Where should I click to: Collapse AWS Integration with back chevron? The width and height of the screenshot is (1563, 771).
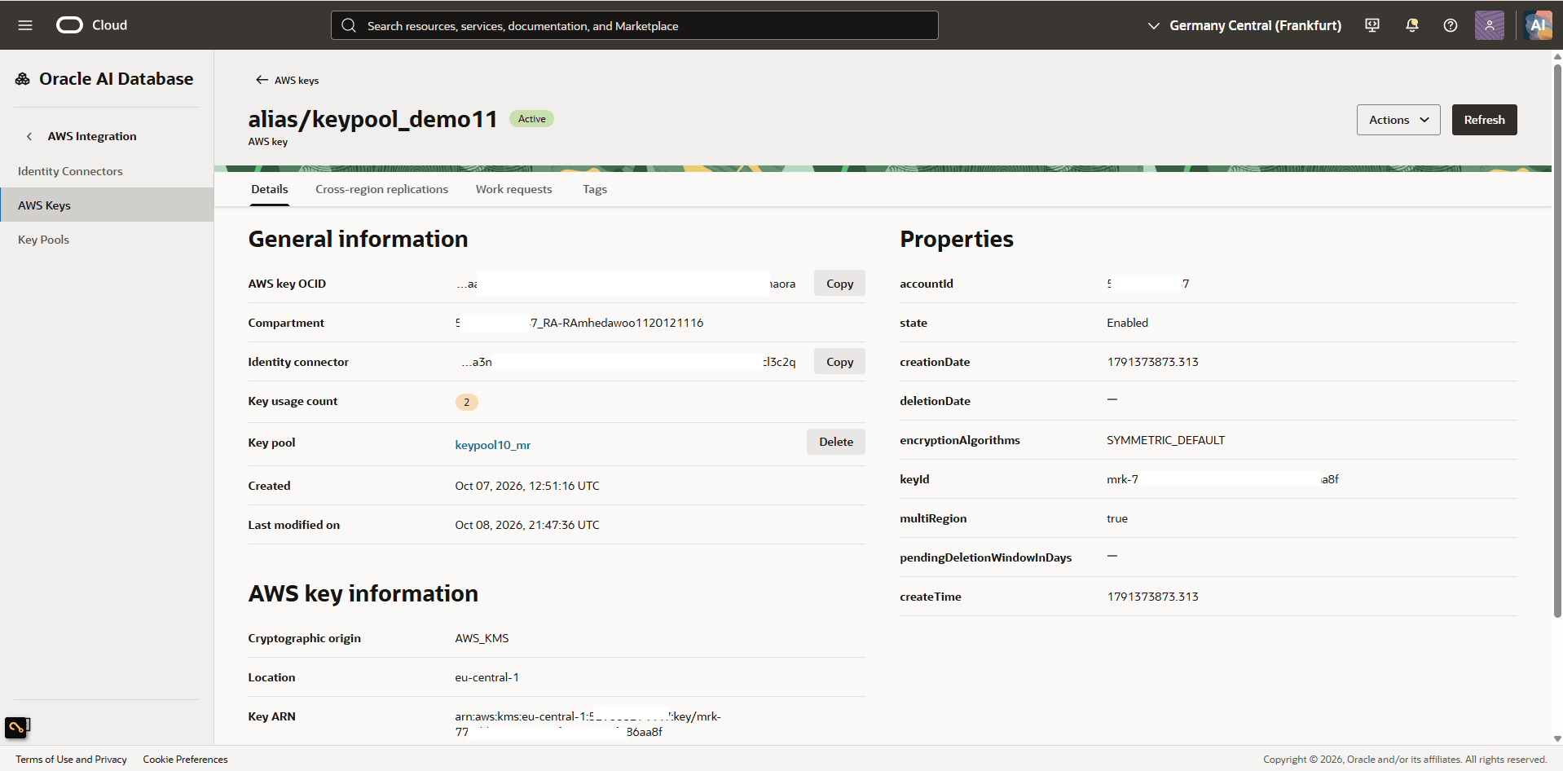pyautogui.click(x=29, y=136)
